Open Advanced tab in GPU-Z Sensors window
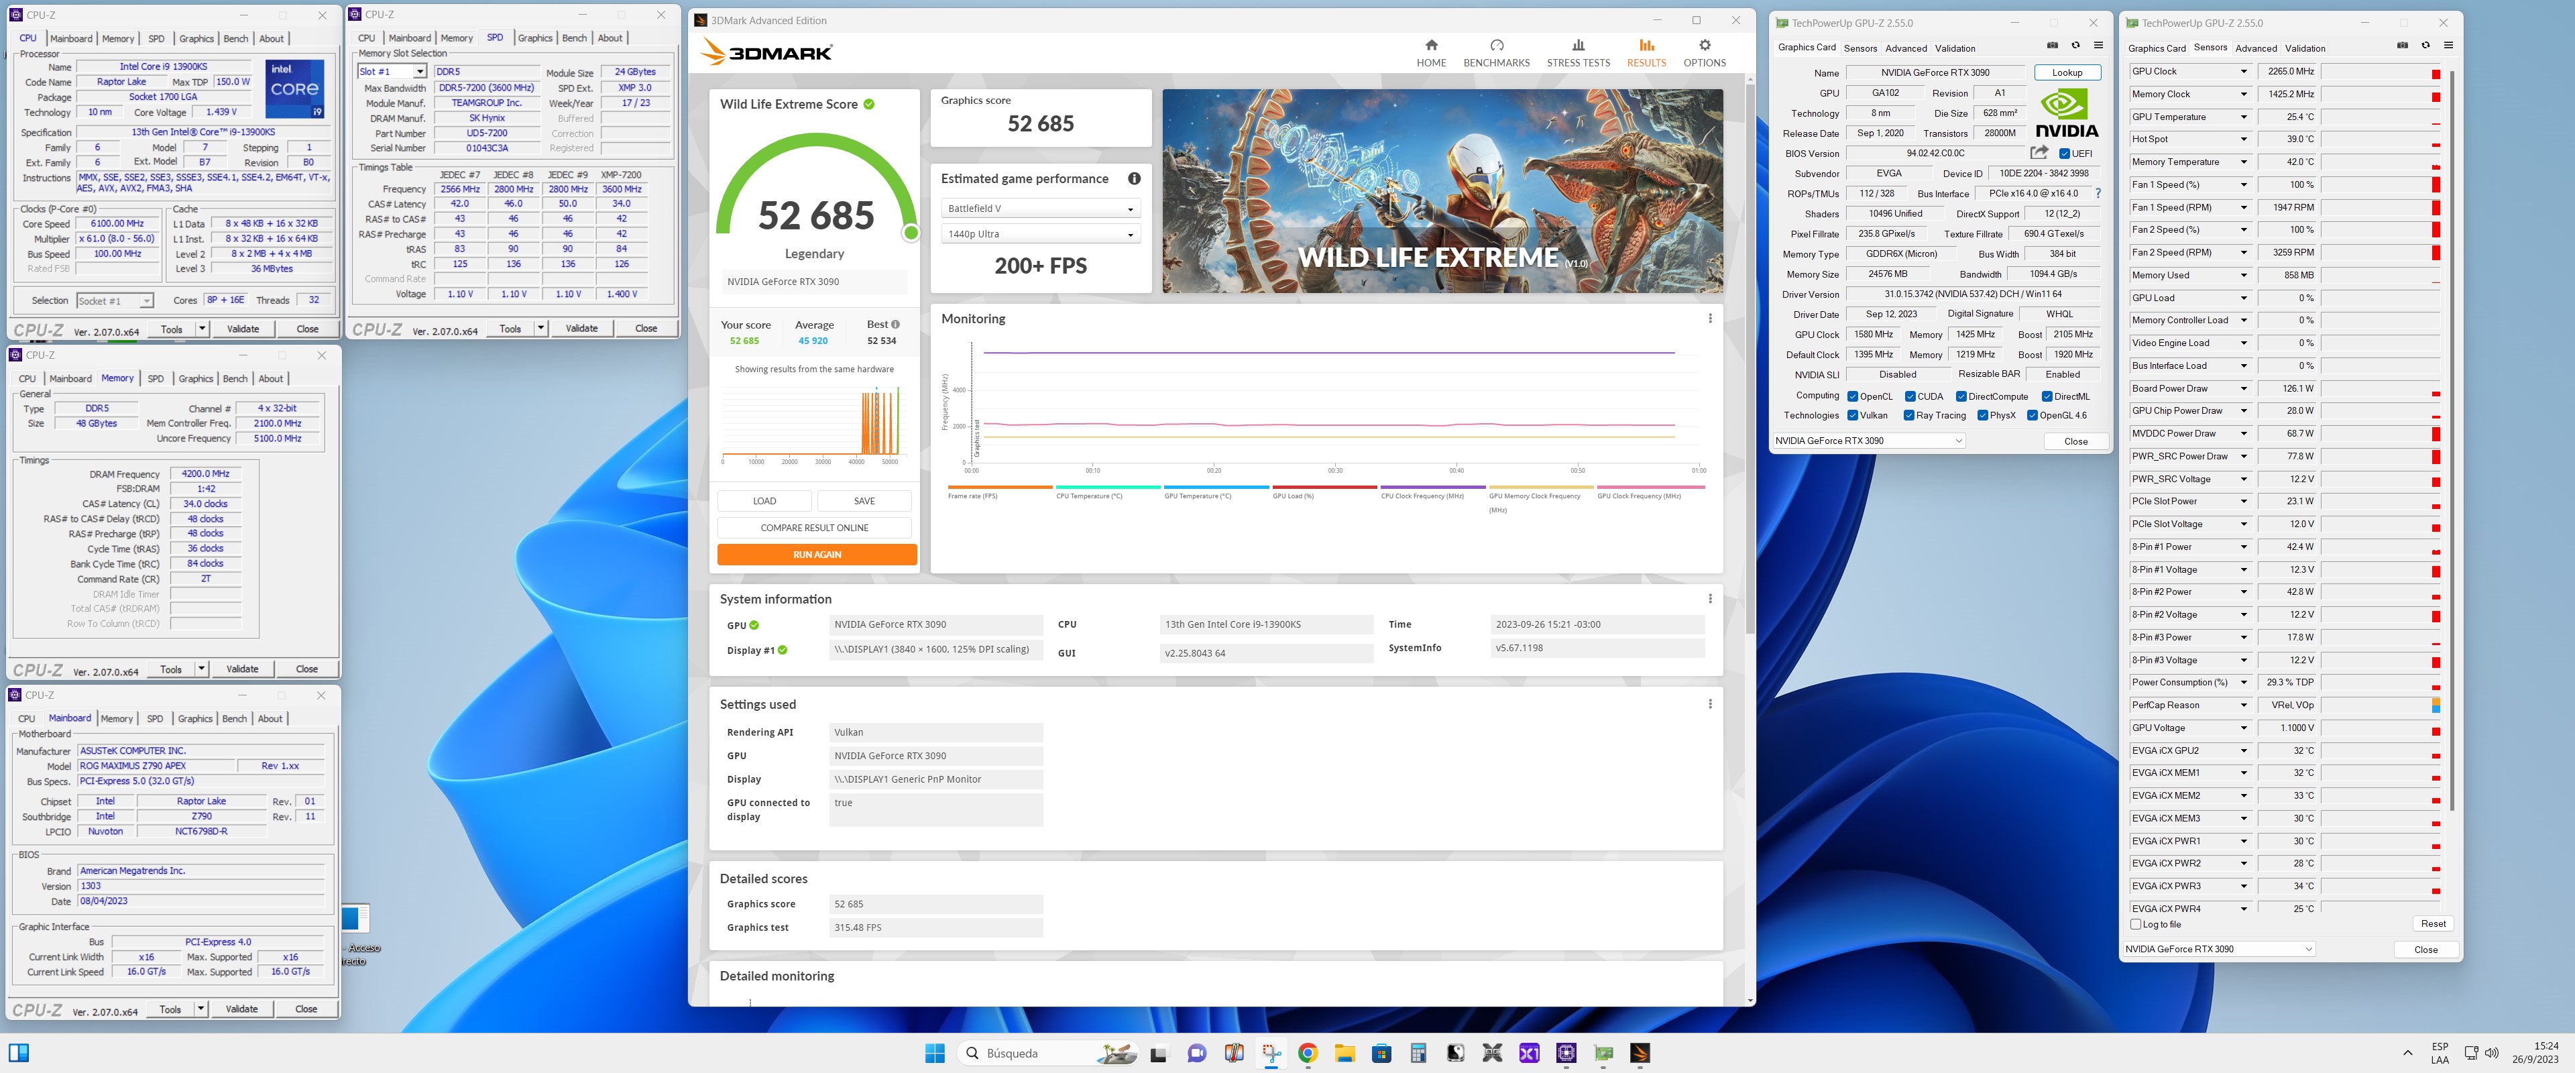 point(2256,48)
